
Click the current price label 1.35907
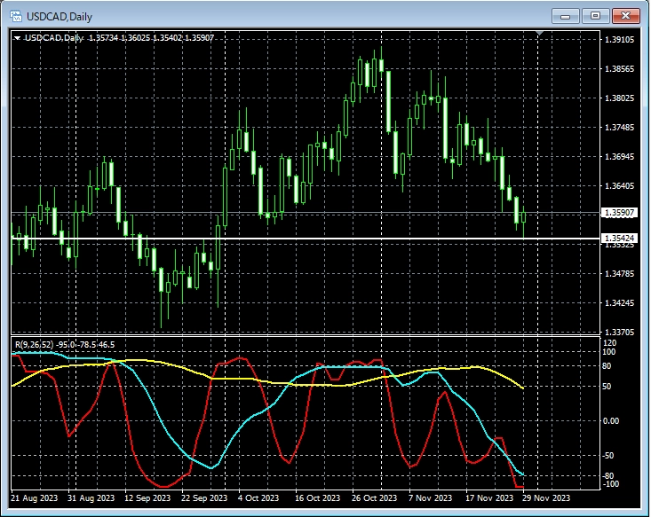pos(619,213)
